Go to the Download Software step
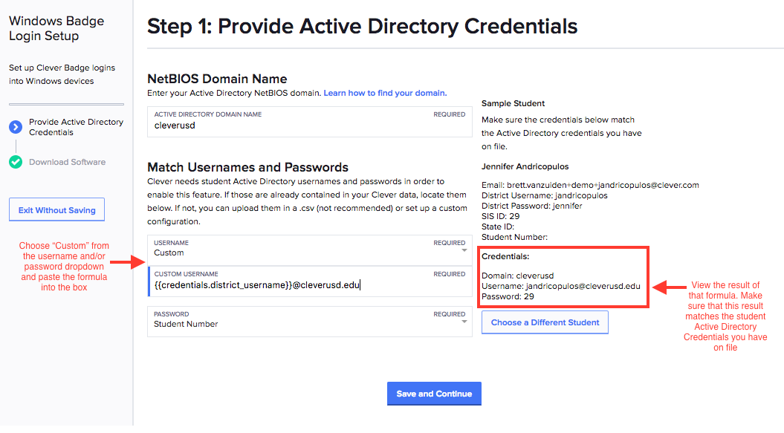 67,162
